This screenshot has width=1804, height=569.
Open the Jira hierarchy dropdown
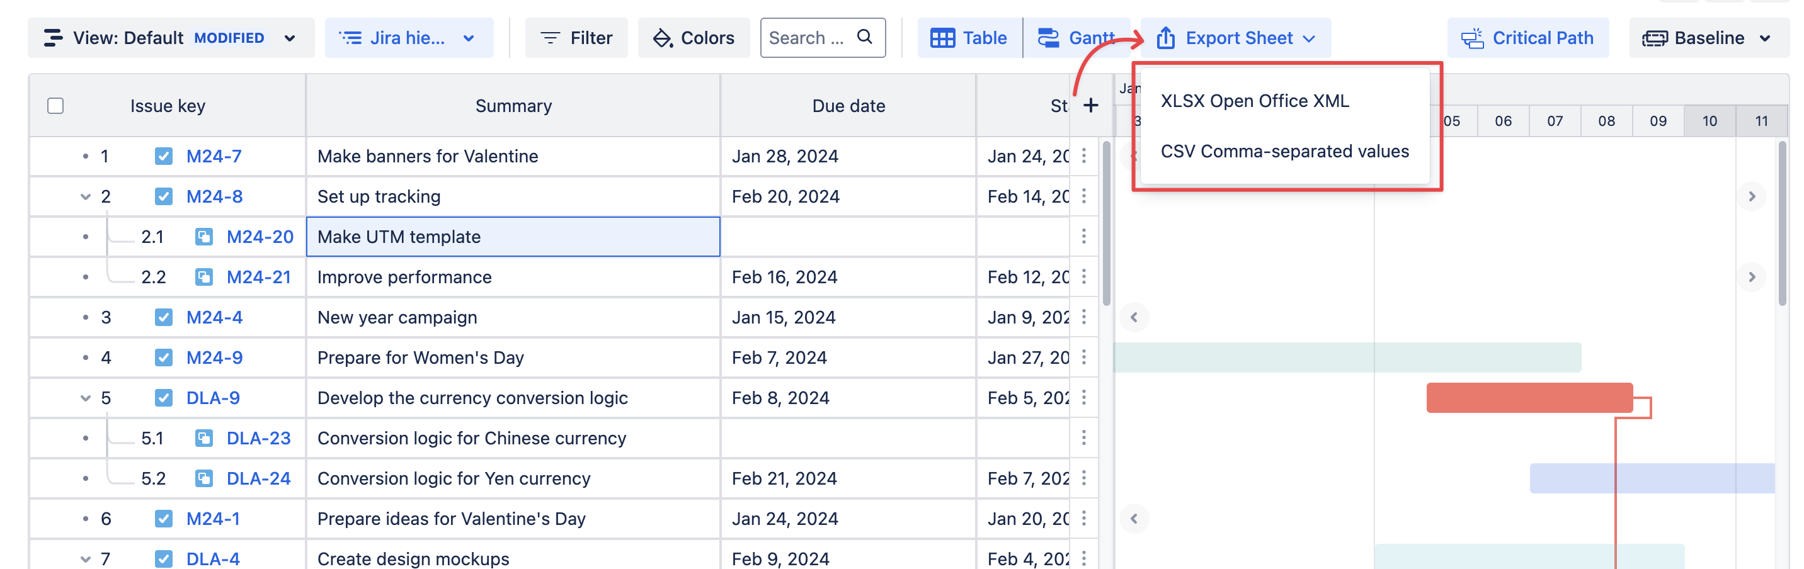408,38
